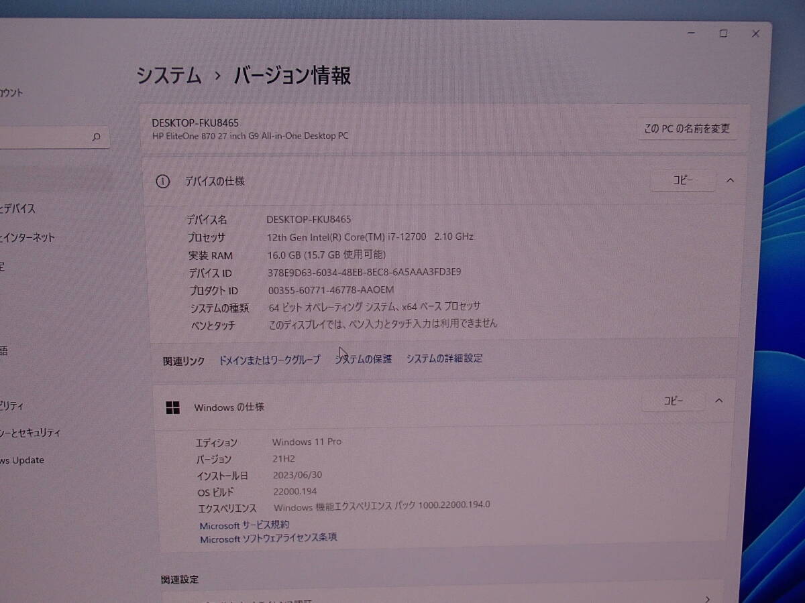Click the Windows logo beside Windows の仕様

172,407
